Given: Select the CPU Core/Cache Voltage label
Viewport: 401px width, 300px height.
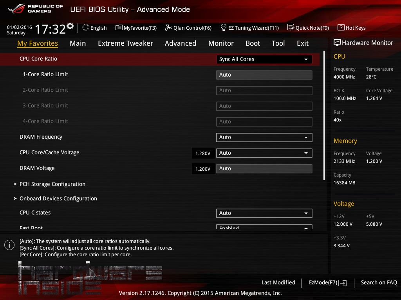Looking at the screenshot, I should pyautogui.click(x=49, y=152).
